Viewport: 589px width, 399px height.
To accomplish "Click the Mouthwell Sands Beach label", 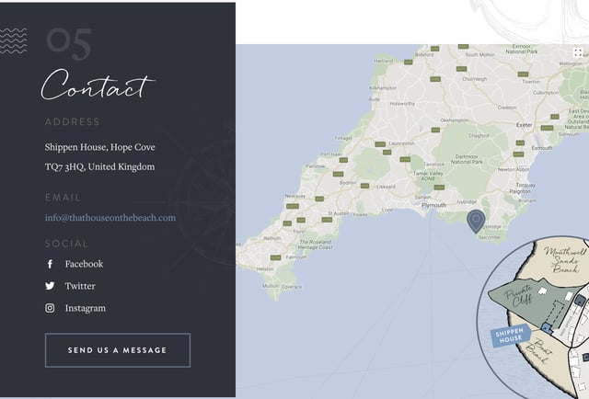I will [564, 260].
